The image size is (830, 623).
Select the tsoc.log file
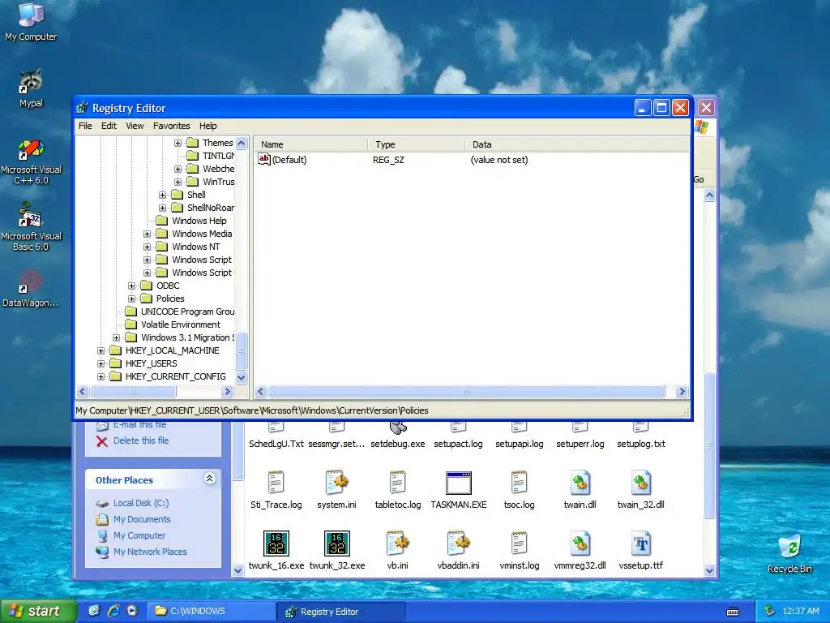point(520,490)
